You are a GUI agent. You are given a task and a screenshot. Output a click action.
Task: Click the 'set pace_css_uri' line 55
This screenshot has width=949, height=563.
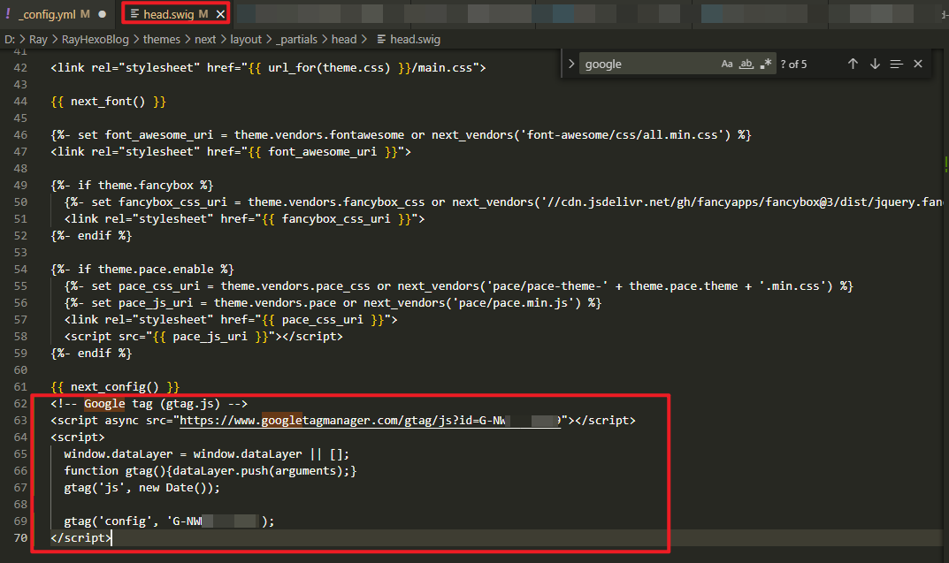(458, 286)
